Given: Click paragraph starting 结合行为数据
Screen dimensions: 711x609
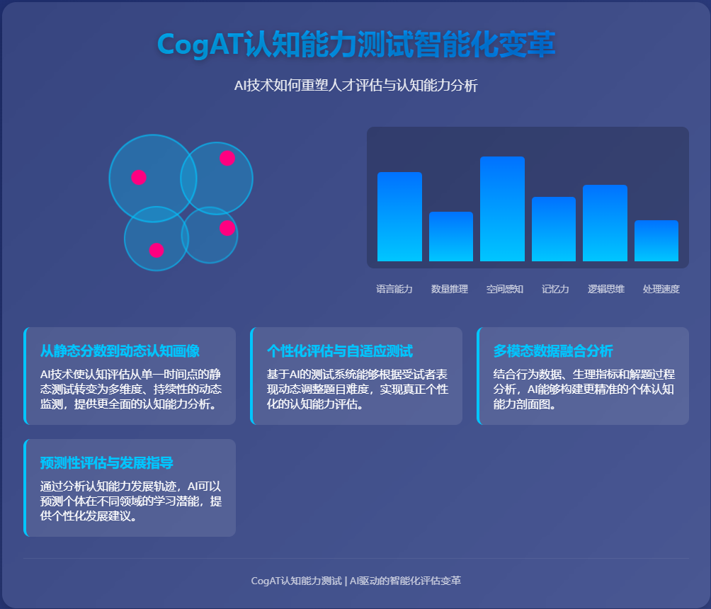Looking at the screenshot, I should [x=584, y=389].
